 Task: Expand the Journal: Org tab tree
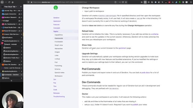(1, 11)
